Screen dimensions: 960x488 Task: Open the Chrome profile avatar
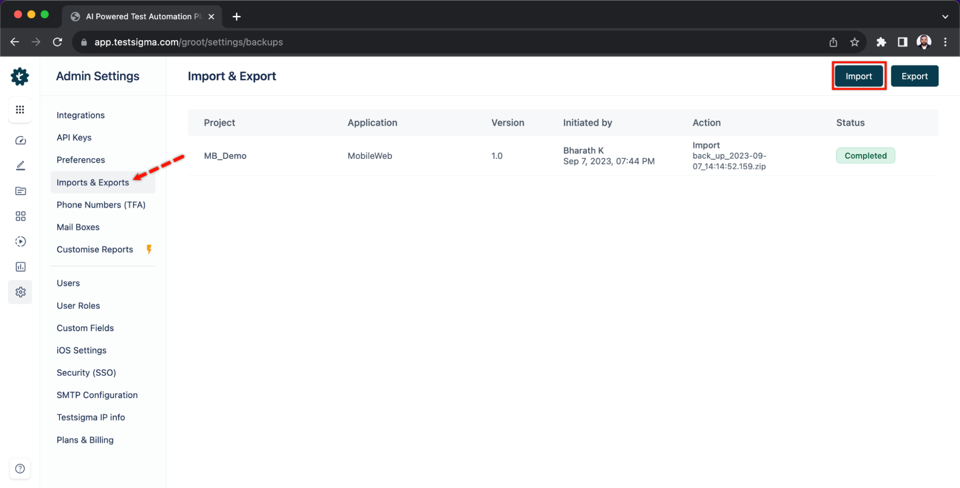click(924, 42)
